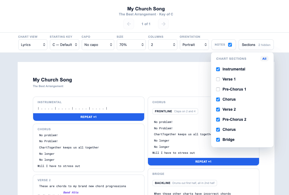Viewport: 289px width, 195px height.
Task: Uncheck the Verse 2 section checkbox
Action: 218,109
